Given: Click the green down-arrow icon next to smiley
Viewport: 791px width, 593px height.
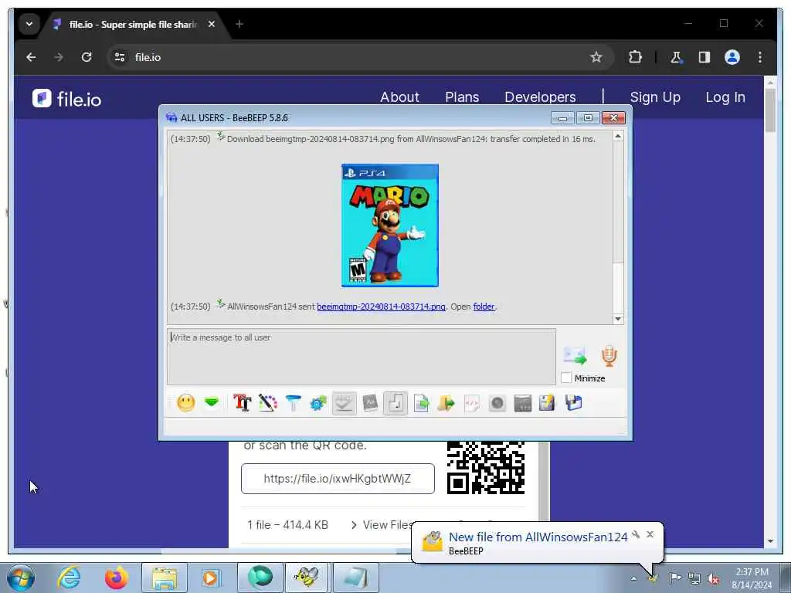Looking at the screenshot, I should click(212, 402).
